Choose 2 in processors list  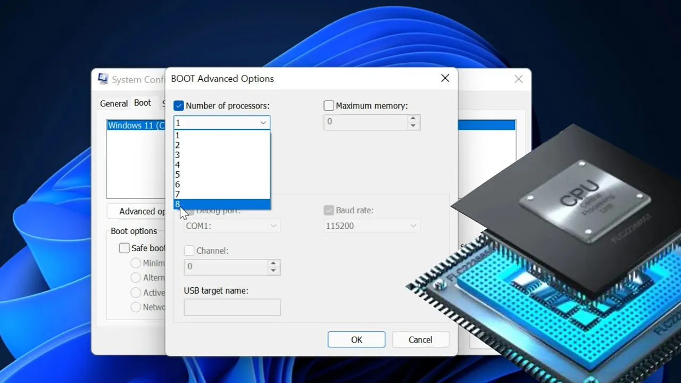tap(222, 145)
